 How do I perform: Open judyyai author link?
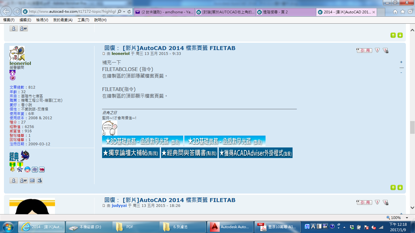pos(119,206)
